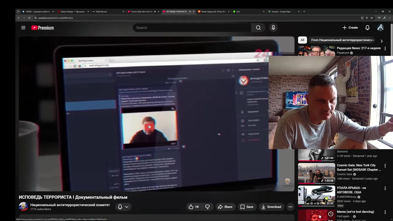The height and width of the screenshot is (221, 393).
Task: Mute the ИСПОВЕДЬ ТЕРРОРИСТА tab audio
Action: pyautogui.click(x=190, y=12)
